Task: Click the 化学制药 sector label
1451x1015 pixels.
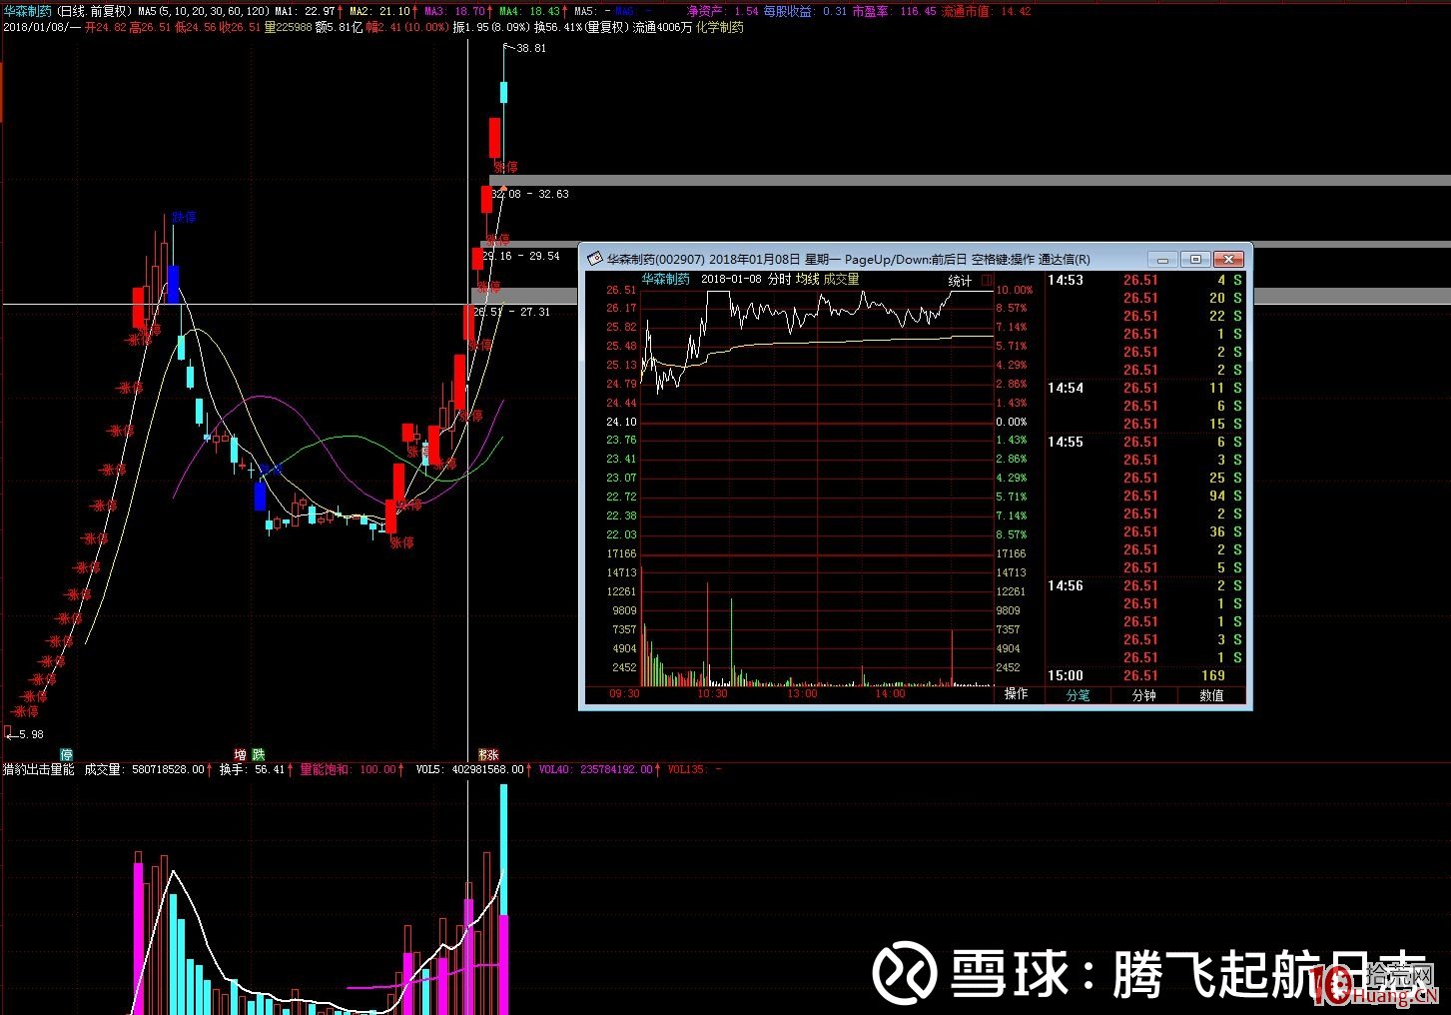Action: pos(720,28)
